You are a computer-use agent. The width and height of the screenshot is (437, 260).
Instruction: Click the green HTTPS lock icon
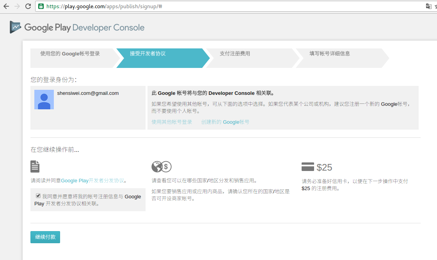click(x=41, y=6)
